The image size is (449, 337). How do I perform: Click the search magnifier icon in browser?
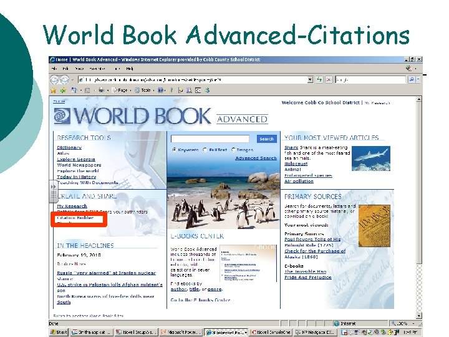coord(411,80)
